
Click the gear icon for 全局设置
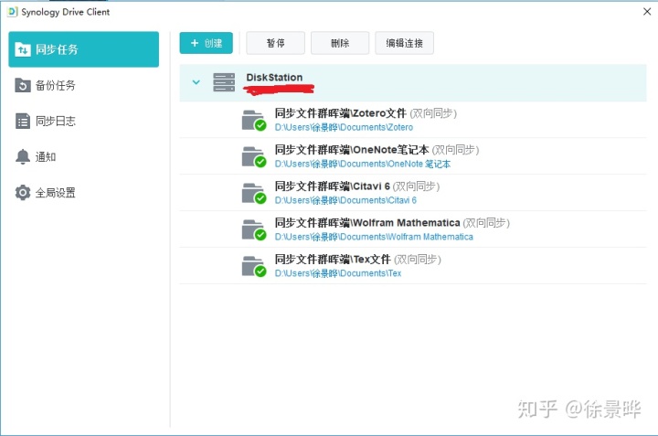point(23,193)
